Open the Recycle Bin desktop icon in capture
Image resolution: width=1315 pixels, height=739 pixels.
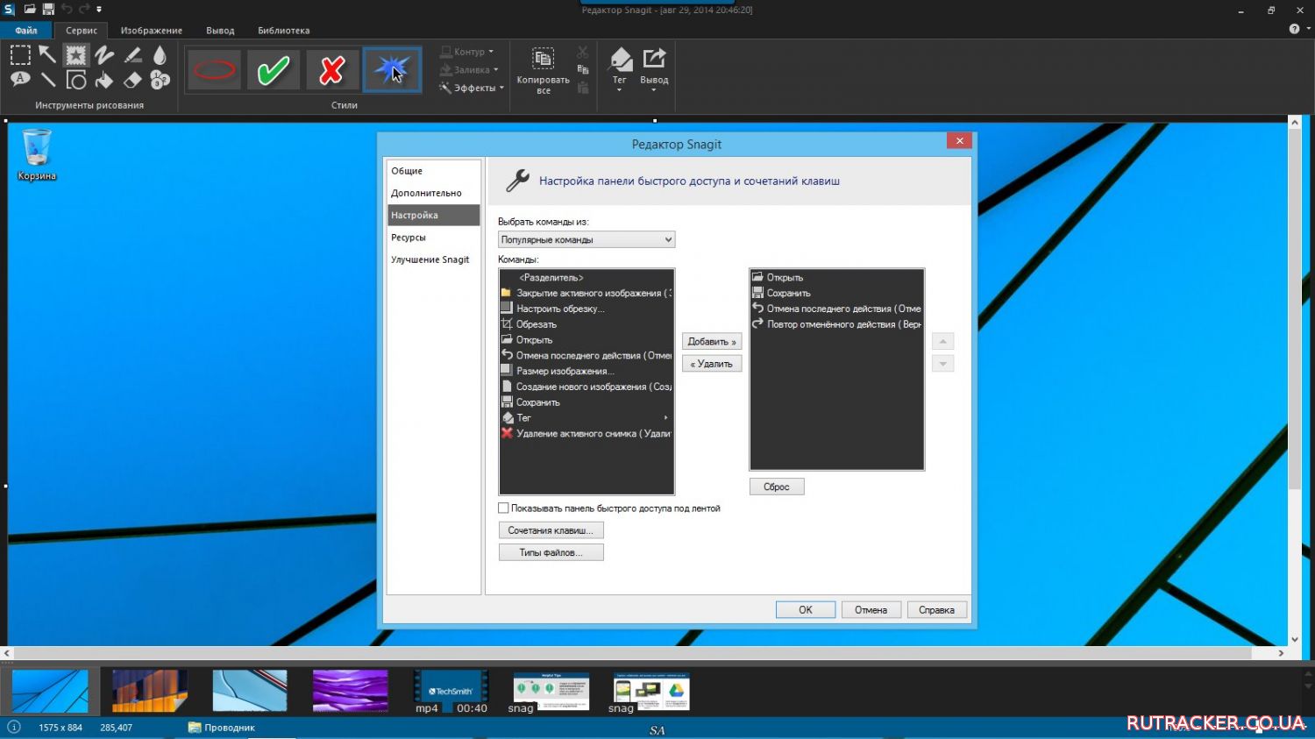[x=37, y=155]
